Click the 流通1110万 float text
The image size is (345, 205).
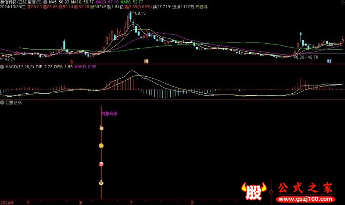pyautogui.click(x=183, y=7)
